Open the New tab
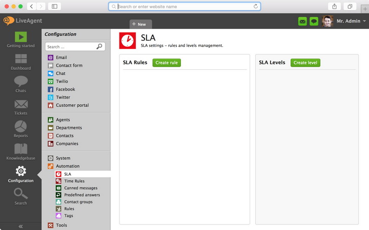The height and width of the screenshot is (230, 369). pyautogui.click(x=139, y=24)
